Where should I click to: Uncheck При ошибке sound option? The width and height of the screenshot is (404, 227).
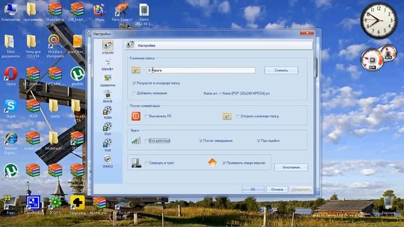[x=258, y=141]
